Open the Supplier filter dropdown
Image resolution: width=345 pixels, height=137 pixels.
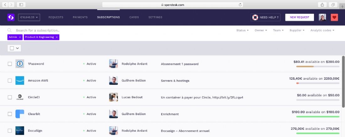coord(297,30)
